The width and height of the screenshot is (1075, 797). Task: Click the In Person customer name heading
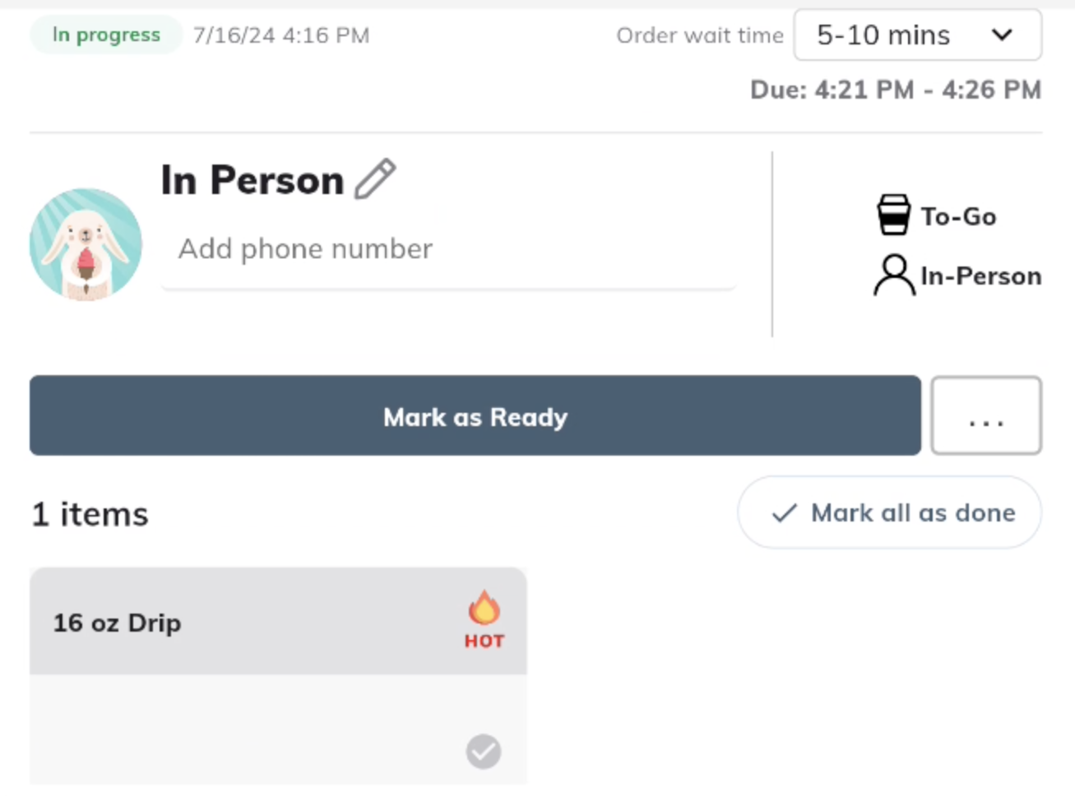[x=253, y=179]
